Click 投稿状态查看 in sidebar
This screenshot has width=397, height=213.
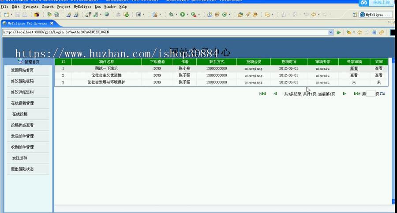[22, 125]
